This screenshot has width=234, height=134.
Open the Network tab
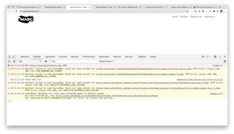75,57
